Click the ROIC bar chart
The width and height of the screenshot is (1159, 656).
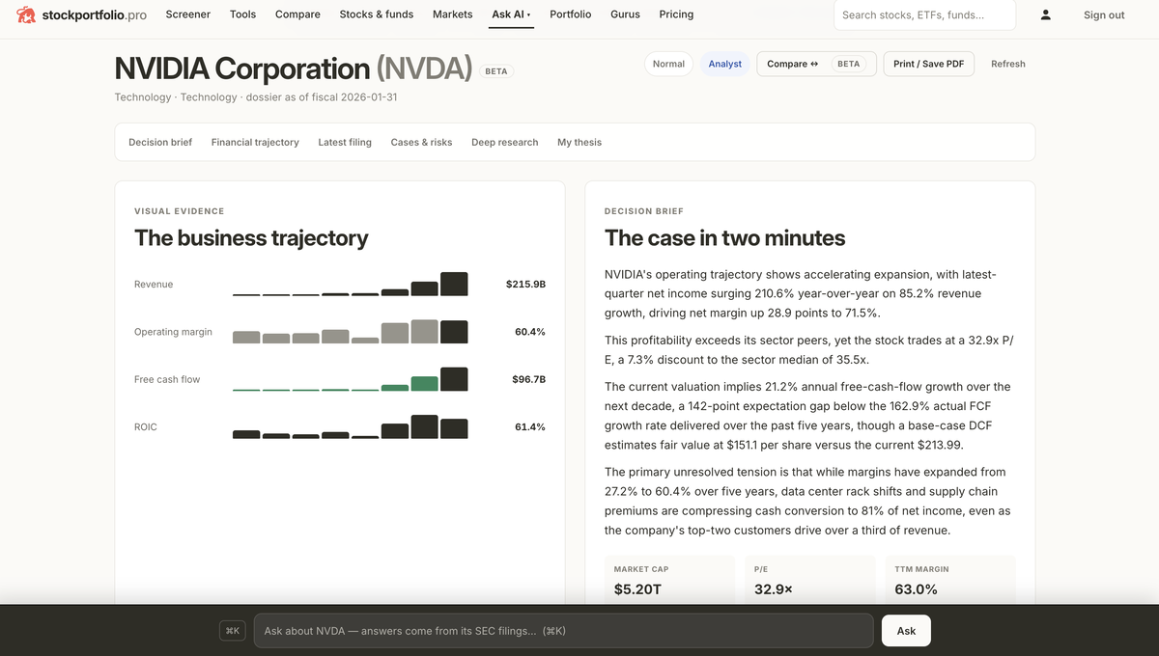[x=351, y=426]
